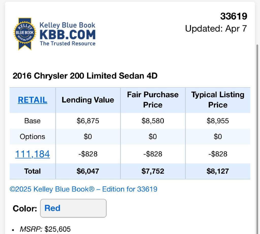Click the 2016 Chrysler 200 Limited title
The image size is (260, 234).
point(85,76)
